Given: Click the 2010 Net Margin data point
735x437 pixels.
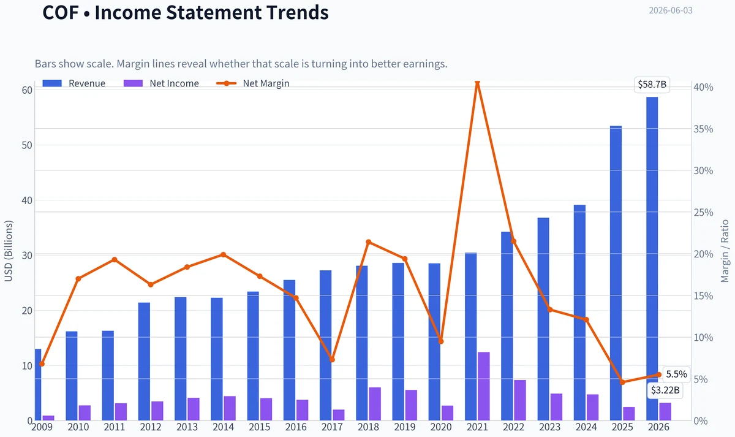Looking at the screenshot, I should (78, 279).
